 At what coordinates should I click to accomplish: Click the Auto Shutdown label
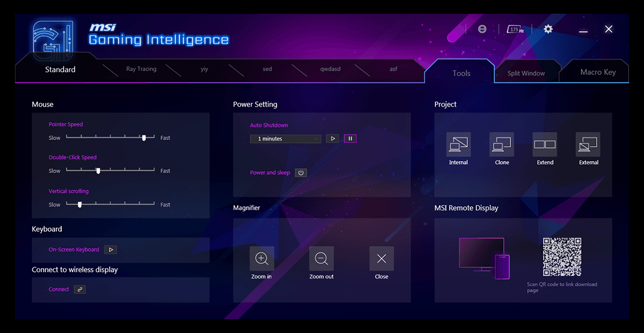point(269,125)
